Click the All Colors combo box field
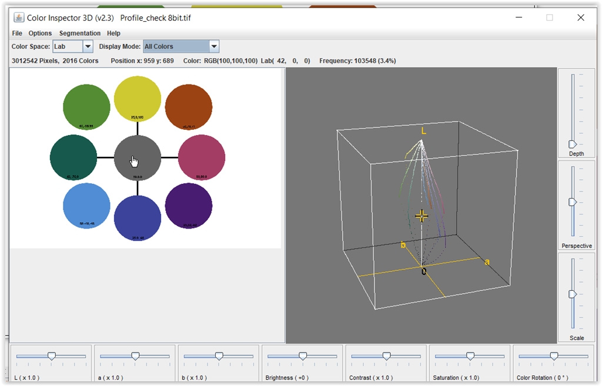Screen dimensions: 602x386 (176, 46)
